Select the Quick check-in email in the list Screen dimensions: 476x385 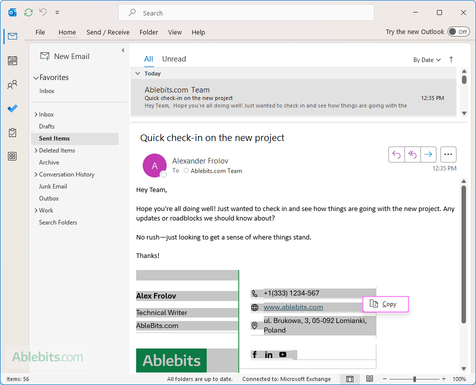point(293,97)
